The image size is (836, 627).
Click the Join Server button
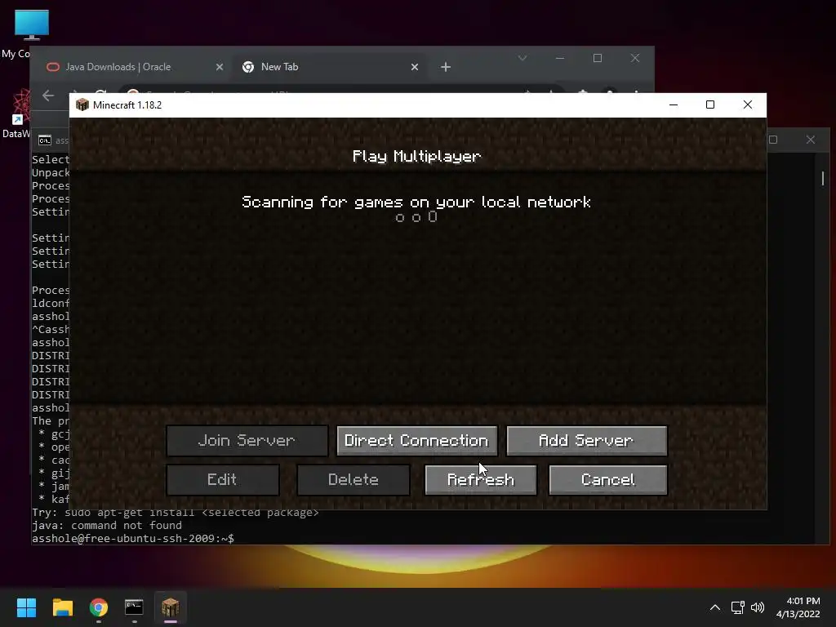point(247,440)
